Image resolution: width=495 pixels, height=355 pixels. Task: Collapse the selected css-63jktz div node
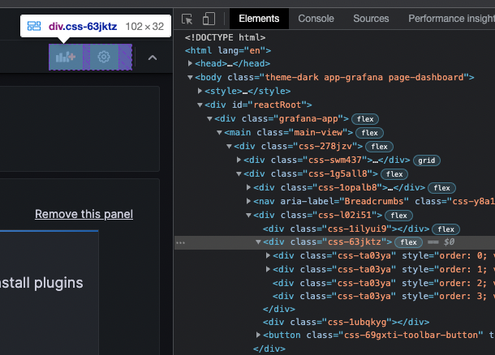coord(259,242)
